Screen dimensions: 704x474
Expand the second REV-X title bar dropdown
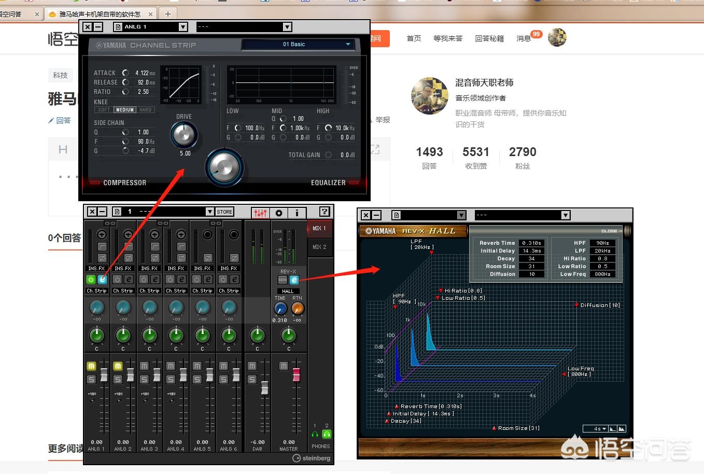[x=566, y=215]
